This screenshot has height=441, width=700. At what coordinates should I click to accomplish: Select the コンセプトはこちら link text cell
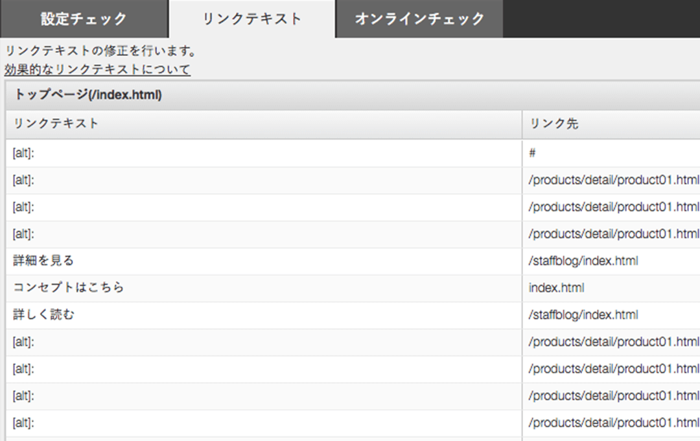tap(264, 288)
